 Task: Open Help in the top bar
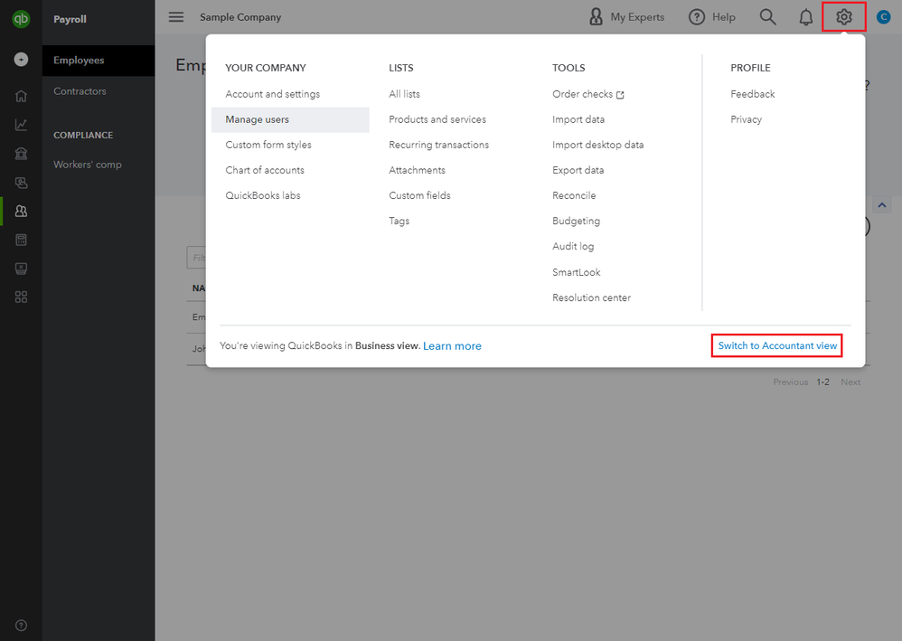(x=712, y=17)
